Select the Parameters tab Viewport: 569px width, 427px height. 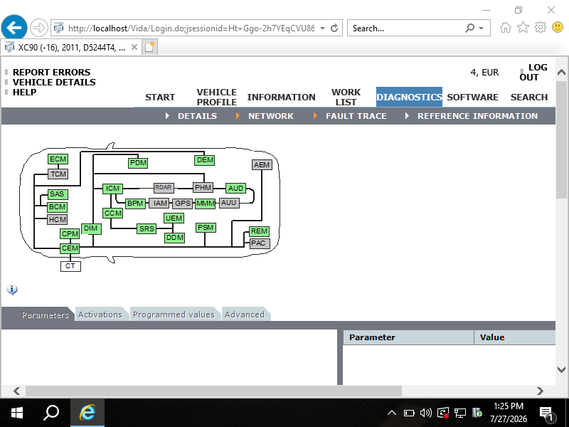tap(45, 315)
